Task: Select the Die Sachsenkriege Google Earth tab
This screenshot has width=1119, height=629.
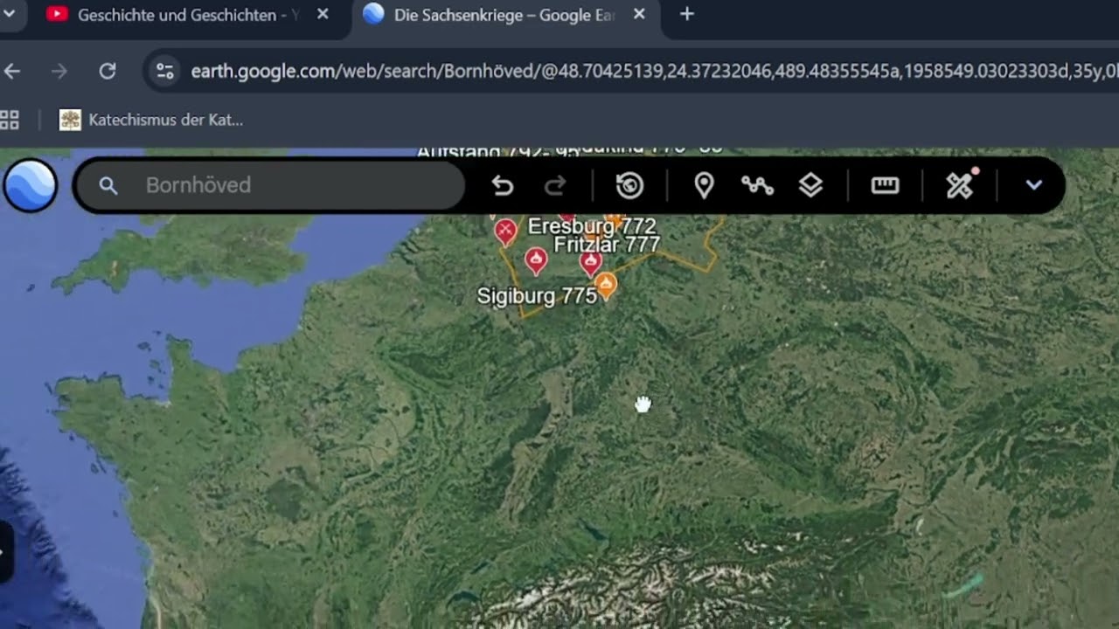Action: click(505, 15)
